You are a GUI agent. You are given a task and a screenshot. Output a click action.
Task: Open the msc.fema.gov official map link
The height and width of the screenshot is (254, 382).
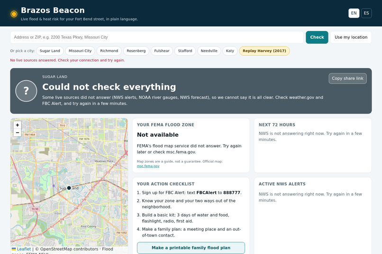coord(148,166)
